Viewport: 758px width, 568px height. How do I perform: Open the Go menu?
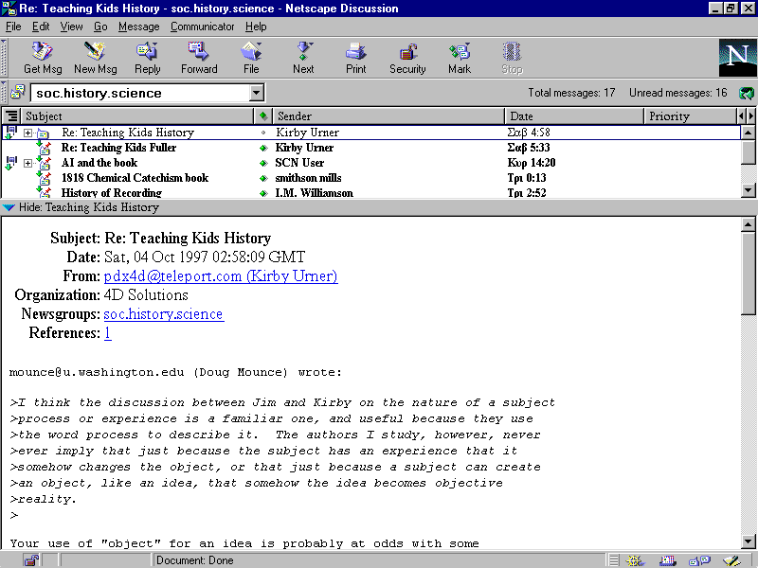coord(100,27)
